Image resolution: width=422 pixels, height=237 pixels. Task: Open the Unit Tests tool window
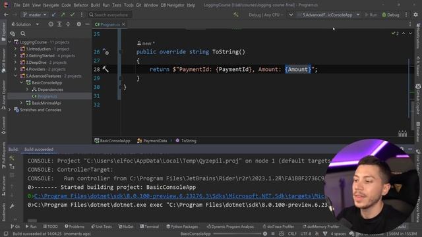(x=102, y=226)
